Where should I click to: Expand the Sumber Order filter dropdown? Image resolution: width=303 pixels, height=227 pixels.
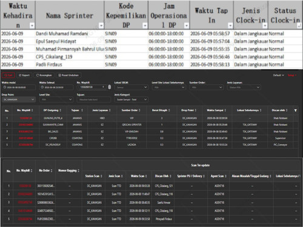(206, 87)
